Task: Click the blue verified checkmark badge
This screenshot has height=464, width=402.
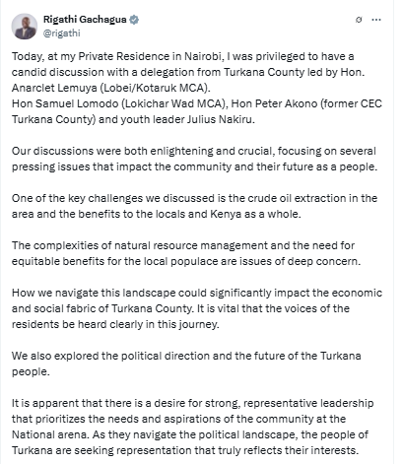Action: tap(134, 20)
